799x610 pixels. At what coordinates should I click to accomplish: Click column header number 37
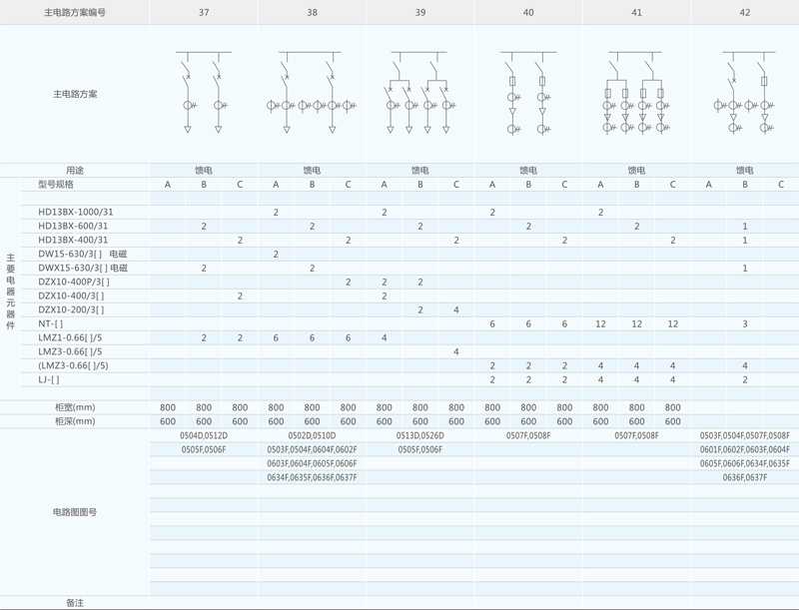point(204,13)
